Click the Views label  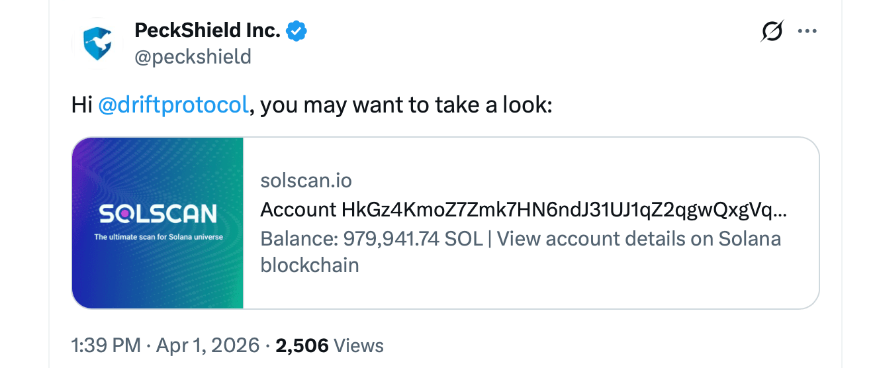tap(359, 345)
